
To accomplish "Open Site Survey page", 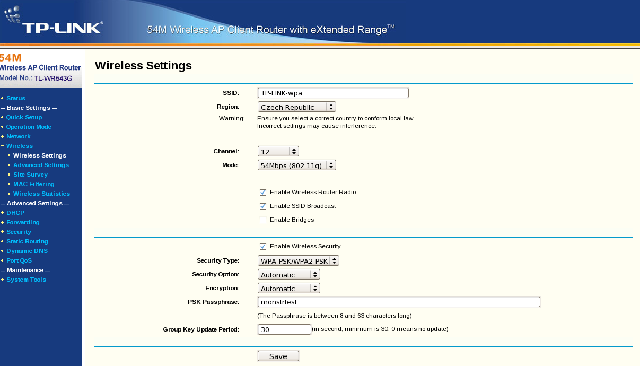I will click(30, 175).
